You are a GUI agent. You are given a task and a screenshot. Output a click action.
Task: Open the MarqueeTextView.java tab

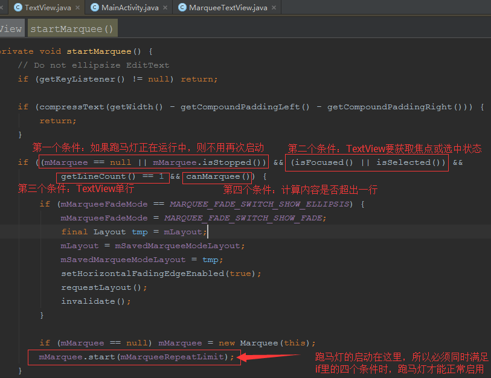228,7
